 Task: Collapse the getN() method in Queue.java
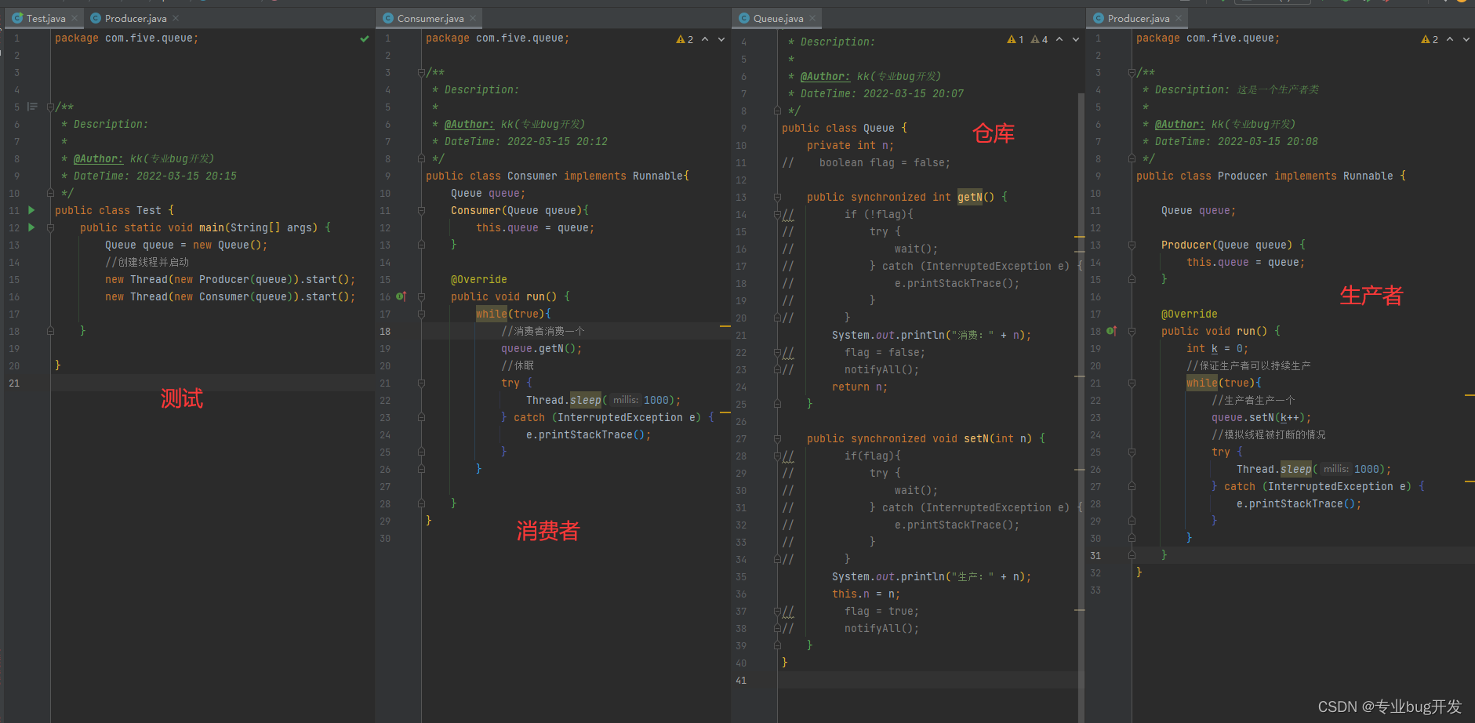[777, 197]
